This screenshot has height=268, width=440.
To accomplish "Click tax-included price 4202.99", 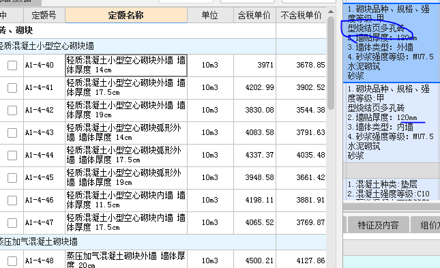I will click(260, 87).
